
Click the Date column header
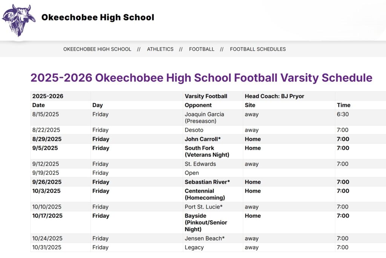(38, 105)
